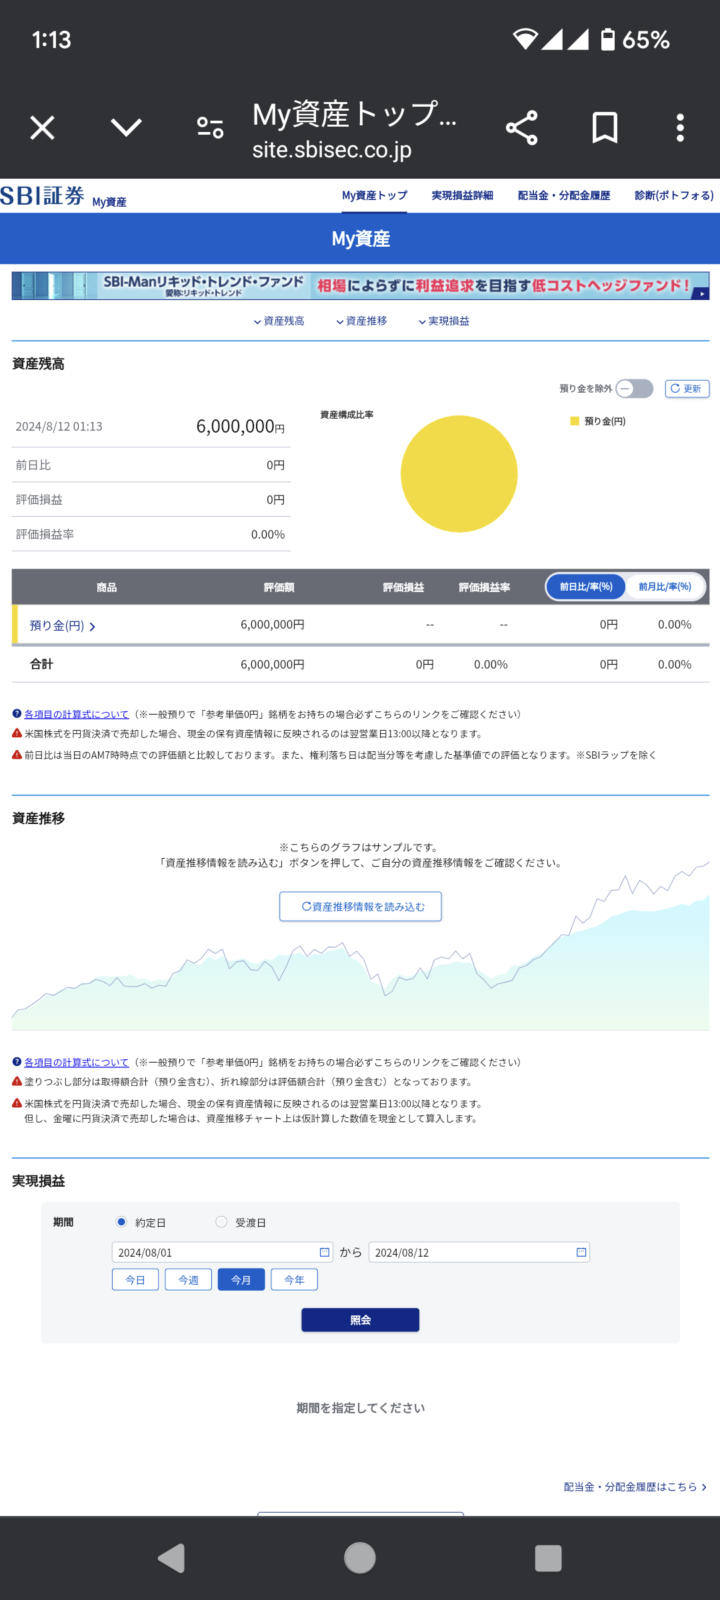Click the 更新 refresh button
Image resolution: width=720 pixels, height=1600 pixels.
pos(687,389)
